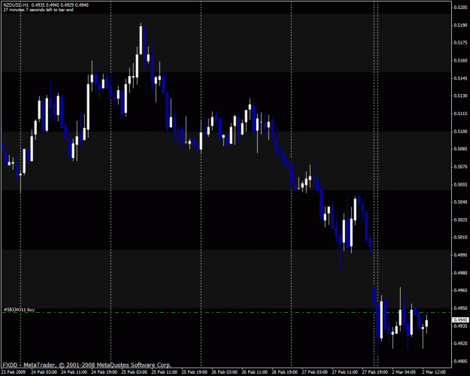Click the 0.5070 price axis label

[x=461, y=167]
